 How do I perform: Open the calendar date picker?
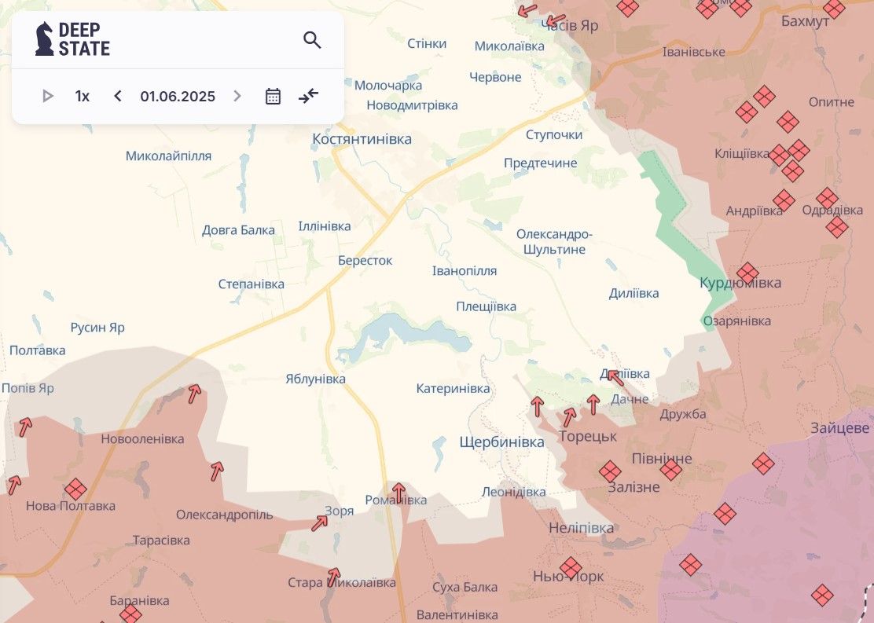tap(273, 96)
